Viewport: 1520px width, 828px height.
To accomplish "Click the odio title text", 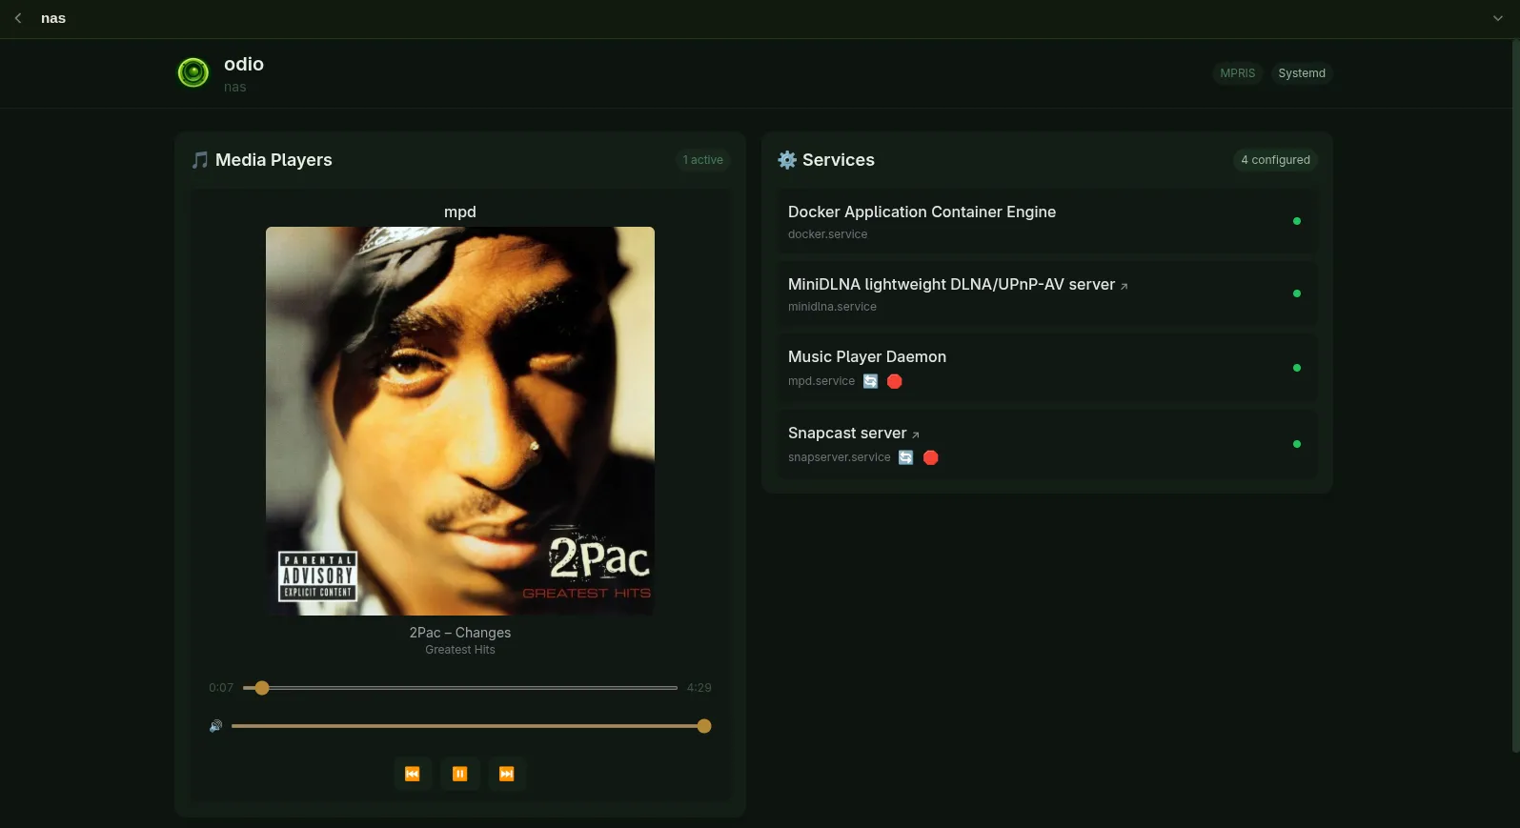I will click(244, 64).
